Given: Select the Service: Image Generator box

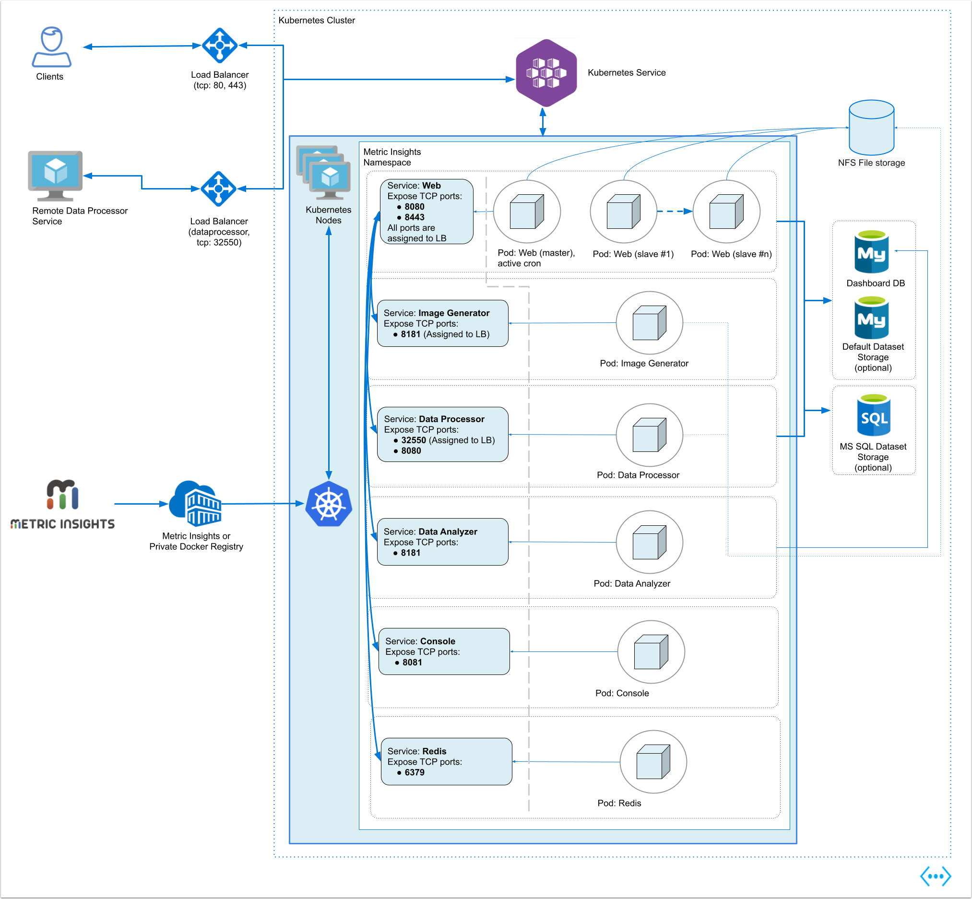Looking at the screenshot, I should [x=442, y=323].
